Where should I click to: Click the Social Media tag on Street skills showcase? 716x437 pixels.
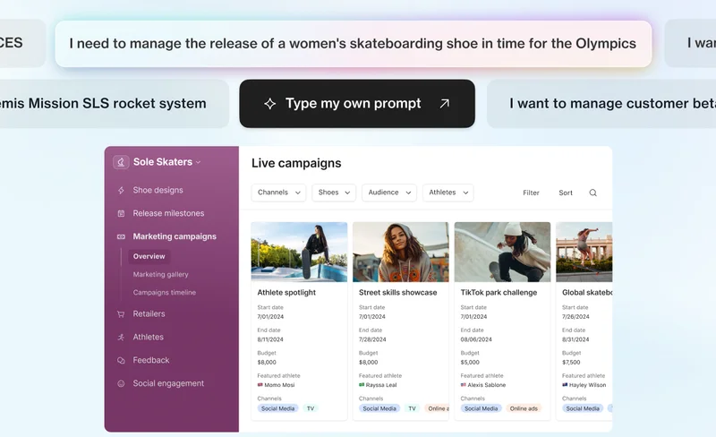pyautogui.click(x=379, y=408)
